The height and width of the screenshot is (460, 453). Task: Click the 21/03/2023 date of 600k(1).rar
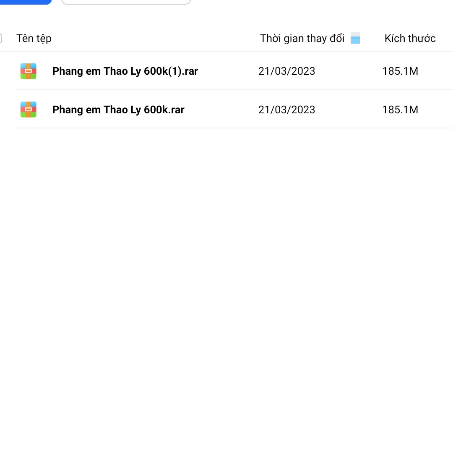[286, 71]
